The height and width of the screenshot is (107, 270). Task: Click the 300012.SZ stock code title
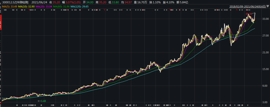point(14,2)
